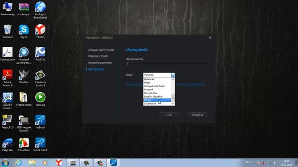Collapse the language dropdown arrow
The width and height of the screenshot is (298, 167).
click(173, 75)
